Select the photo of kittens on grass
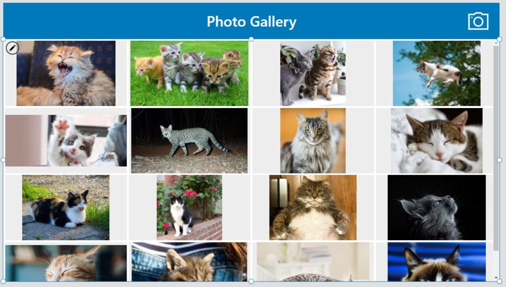 [x=189, y=73]
